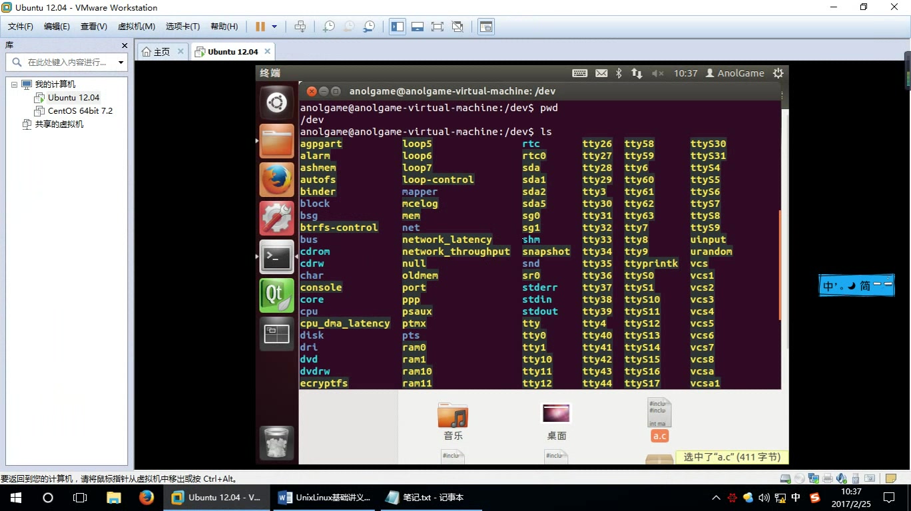Open the 10:37 clock in Ubuntu panel
The image size is (911, 511).
click(685, 73)
